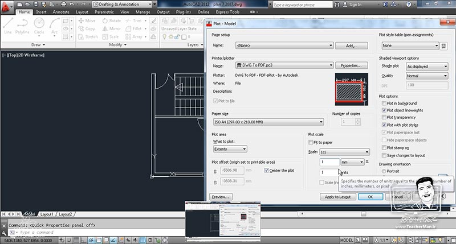456x244 pixels.
Task: Click the Properties... button
Action: click(x=351, y=65)
